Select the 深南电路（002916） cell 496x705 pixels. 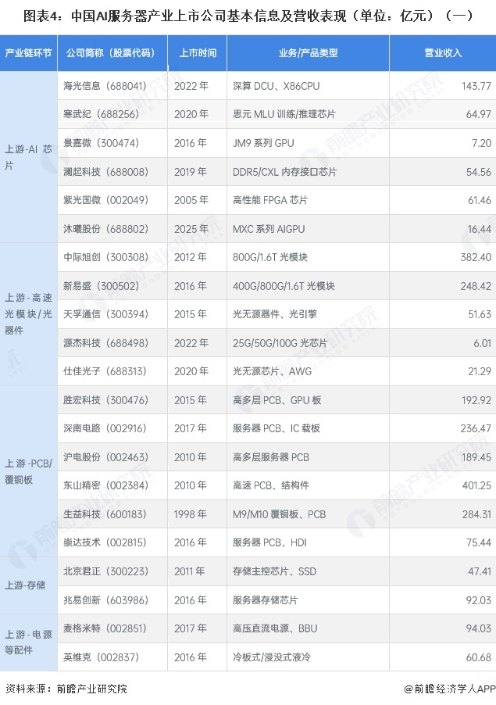point(112,428)
